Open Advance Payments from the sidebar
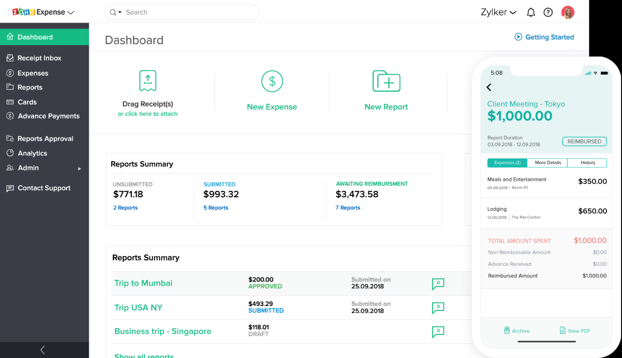 11,116
